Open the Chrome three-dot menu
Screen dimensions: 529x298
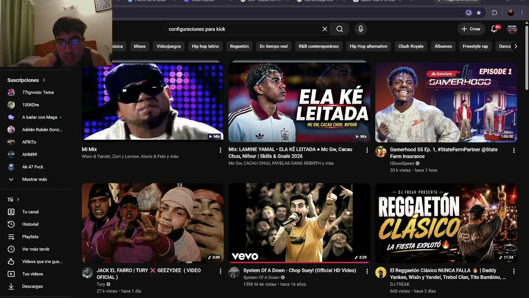[x=523, y=13]
